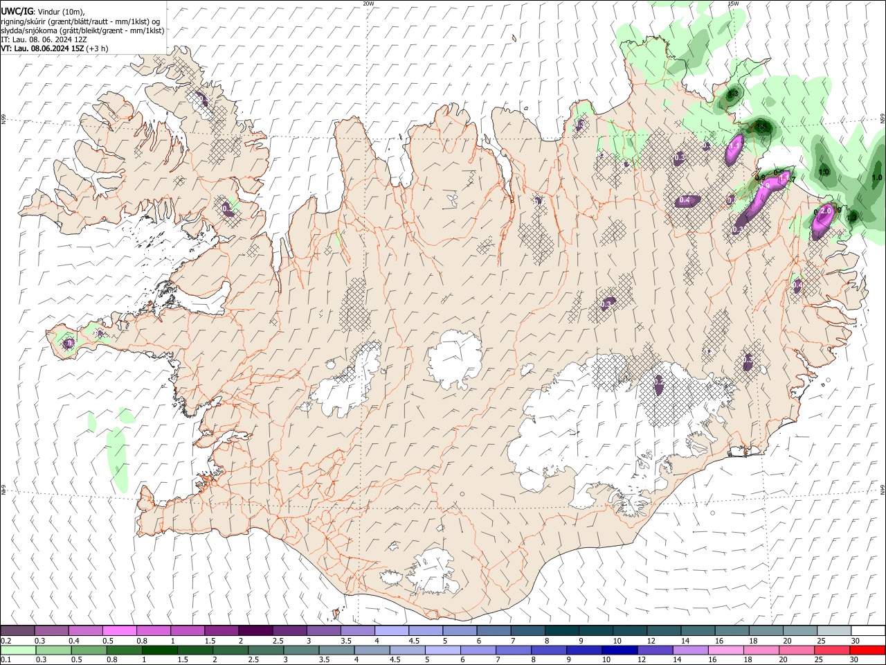Click the white Hofsjökull glacier in central Iceland
886x665 pixels.
(454, 360)
